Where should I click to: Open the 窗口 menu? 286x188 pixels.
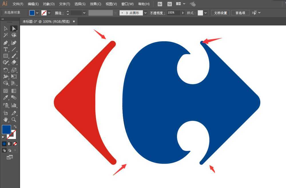point(128,4)
